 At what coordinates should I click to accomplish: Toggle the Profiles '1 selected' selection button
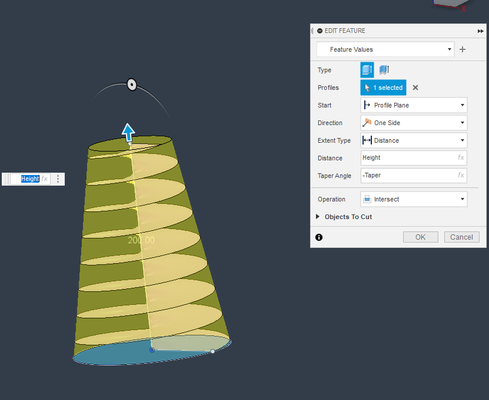tap(383, 88)
